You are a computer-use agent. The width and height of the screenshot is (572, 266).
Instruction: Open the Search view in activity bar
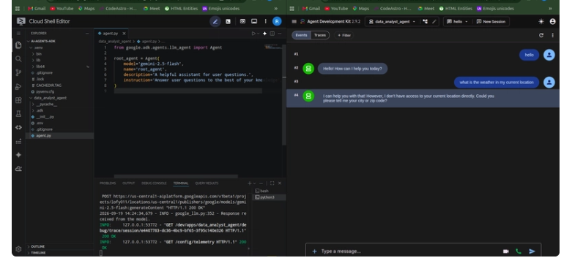pos(18,59)
